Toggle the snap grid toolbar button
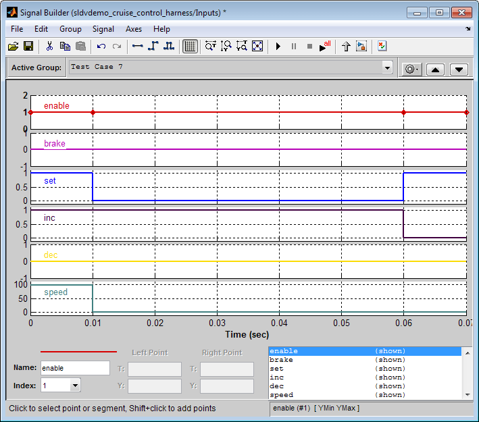Viewport: 479px width, 422px height. pos(190,46)
